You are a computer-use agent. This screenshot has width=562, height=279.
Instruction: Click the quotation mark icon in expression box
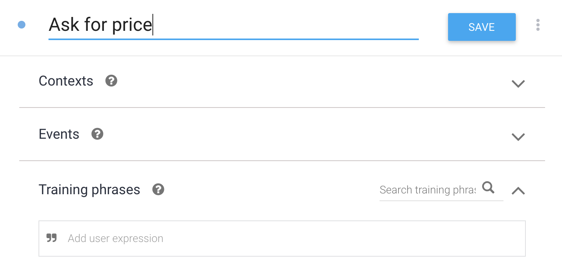coord(52,238)
